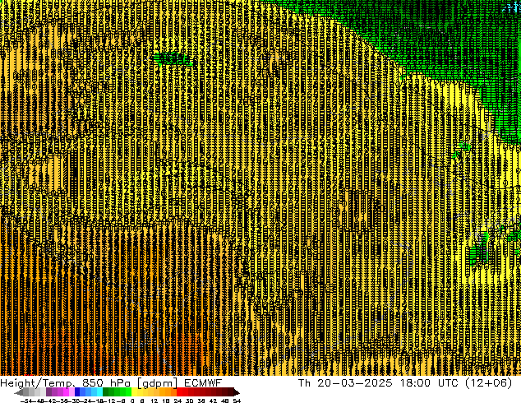The image size is (521, 403).
Task: Click the left gray arrow of the color scale
Action: pos(19,392)
